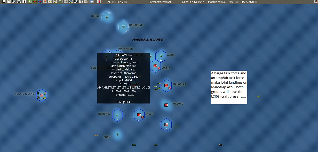The width and height of the screenshot is (318, 152).
Task: Click 'loaded at: Abemama' in the tooltip
Action: tap(124, 73)
